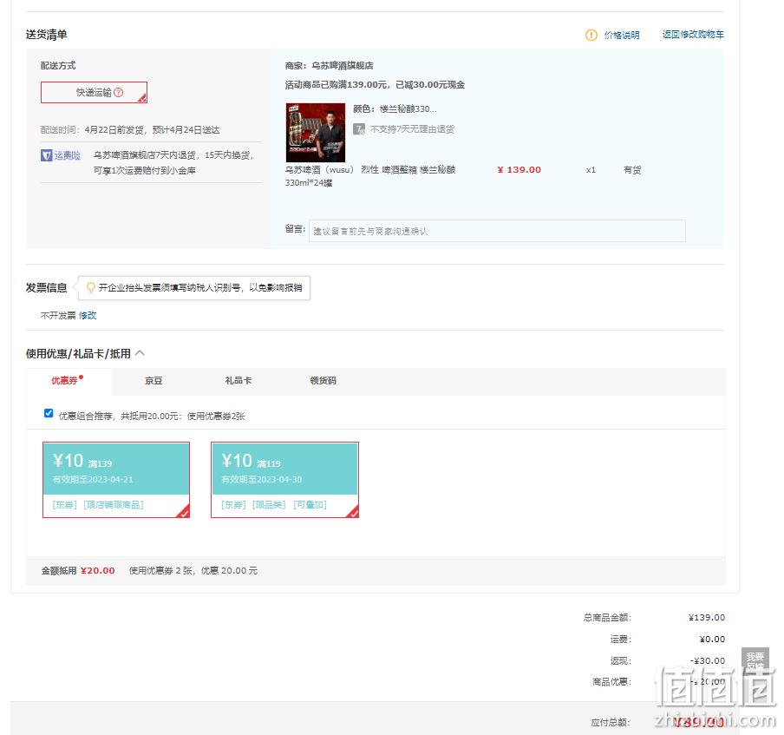Screen dimensions: 784x735
Task: Click 颜色：楼兰秘酿330... text
Action: (x=395, y=109)
